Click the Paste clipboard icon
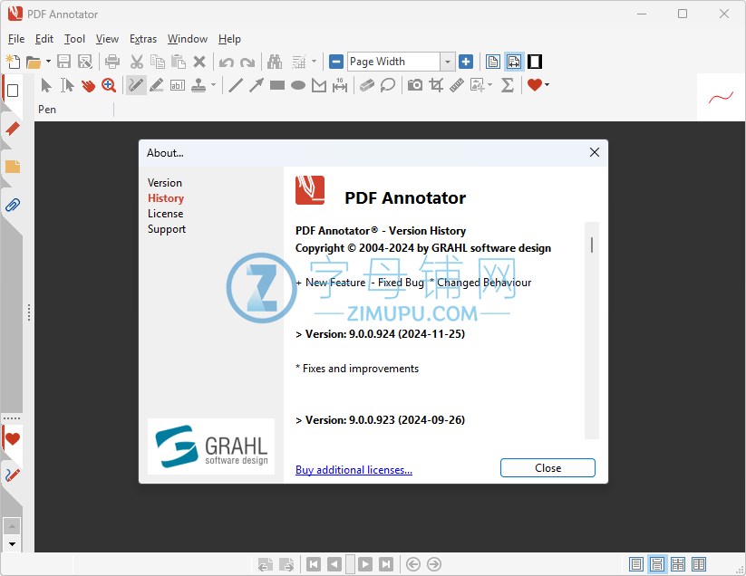The width and height of the screenshot is (746, 576). pyautogui.click(x=179, y=62)
